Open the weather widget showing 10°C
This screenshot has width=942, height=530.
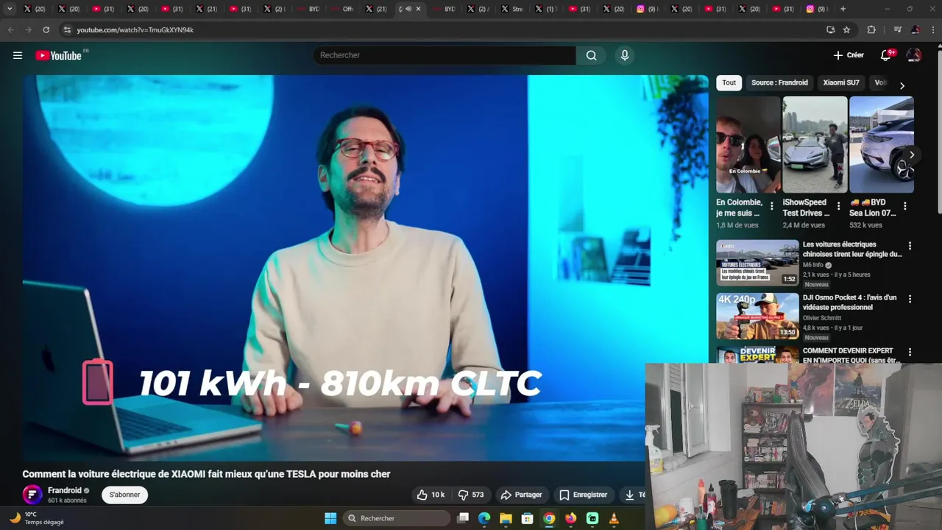35,518
